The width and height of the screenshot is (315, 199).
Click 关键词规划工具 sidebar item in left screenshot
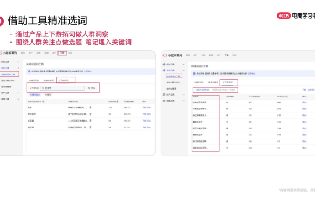[x=8, y=75]
